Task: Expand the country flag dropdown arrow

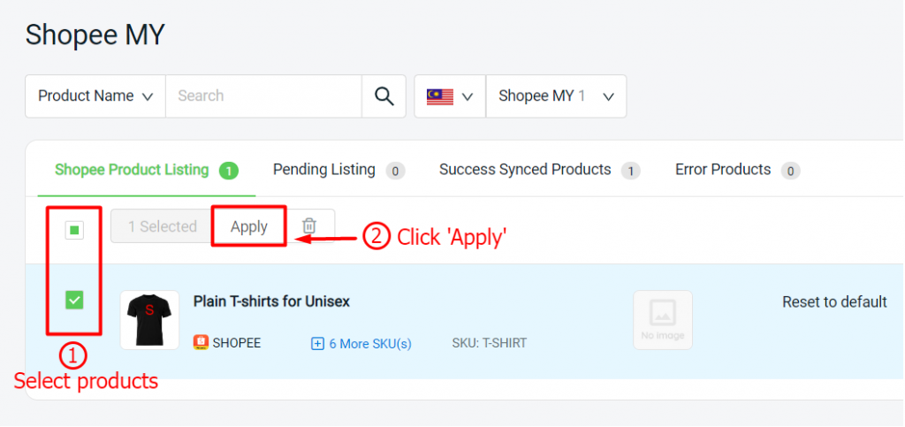Action: (468, 96)
